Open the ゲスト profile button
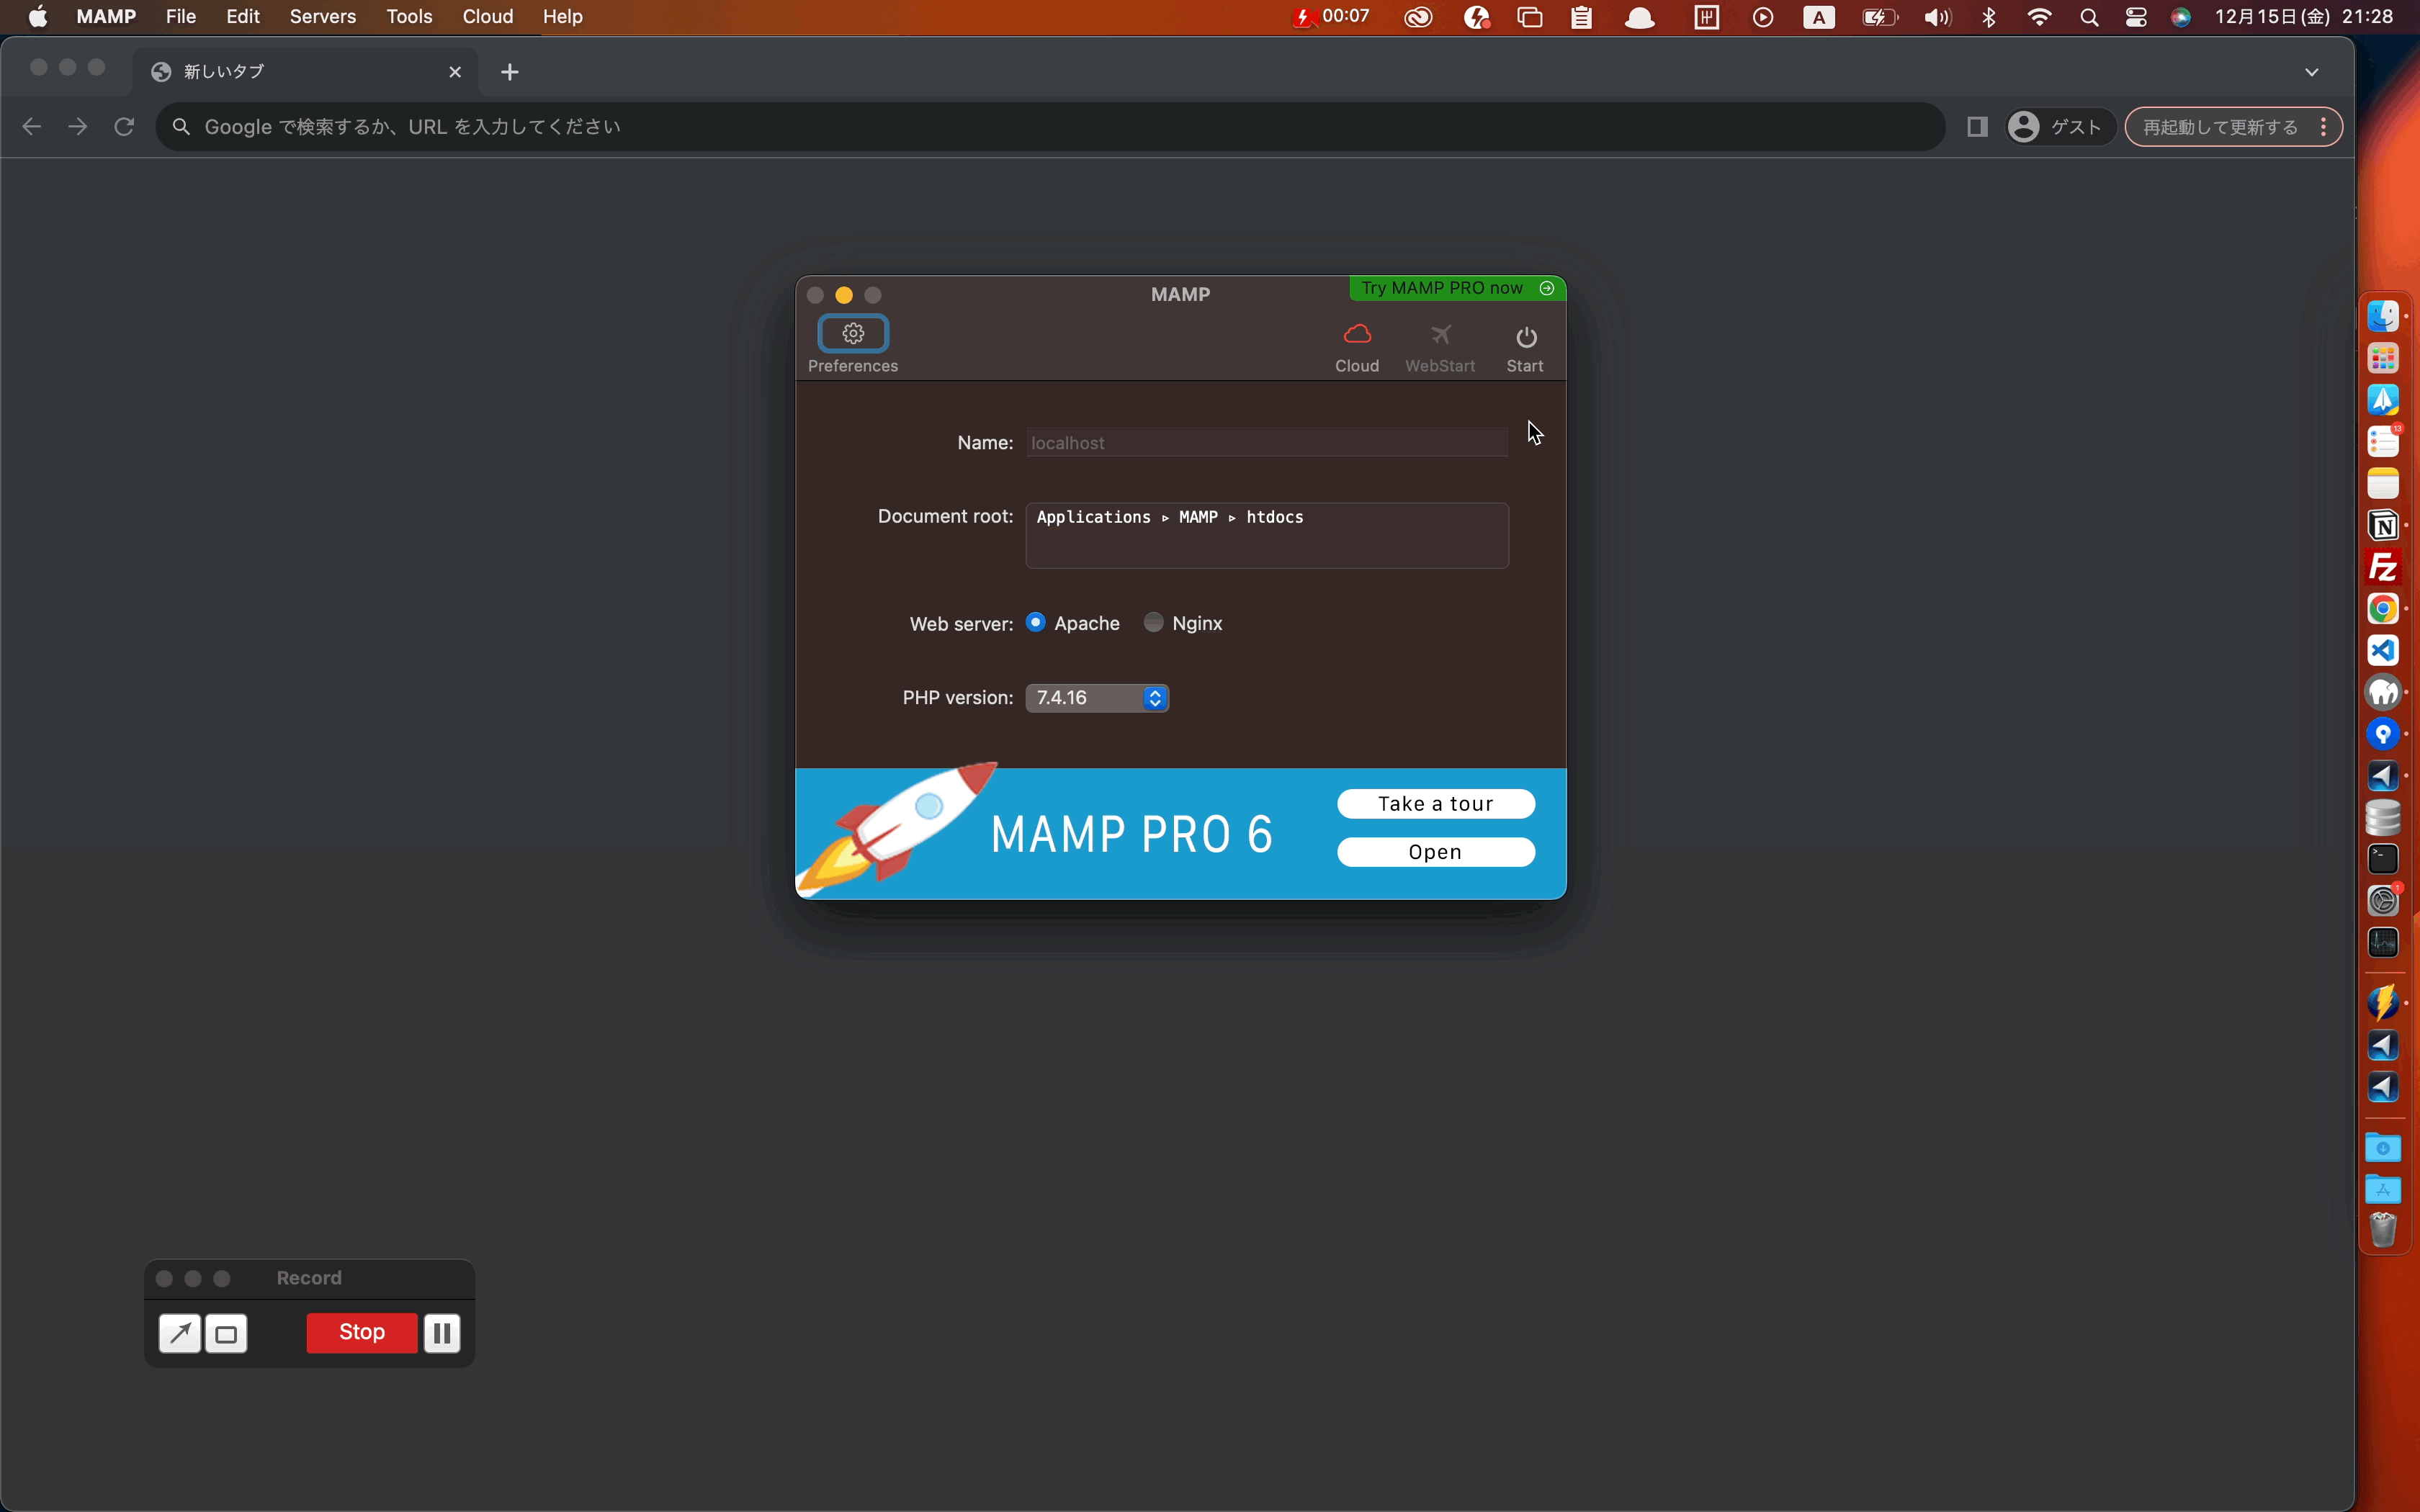 tap(2060, 127)
